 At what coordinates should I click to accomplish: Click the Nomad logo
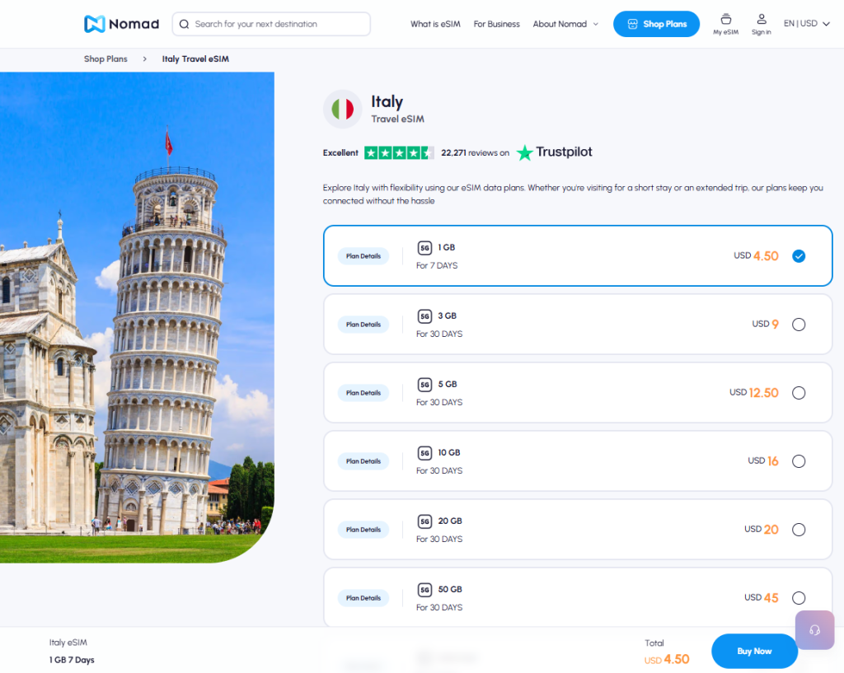pyautogui.click(x=122, y=24)
